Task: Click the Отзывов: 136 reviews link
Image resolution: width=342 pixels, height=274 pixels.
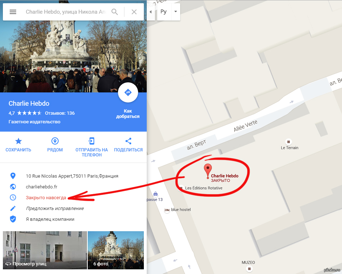Action: point(60,113)
